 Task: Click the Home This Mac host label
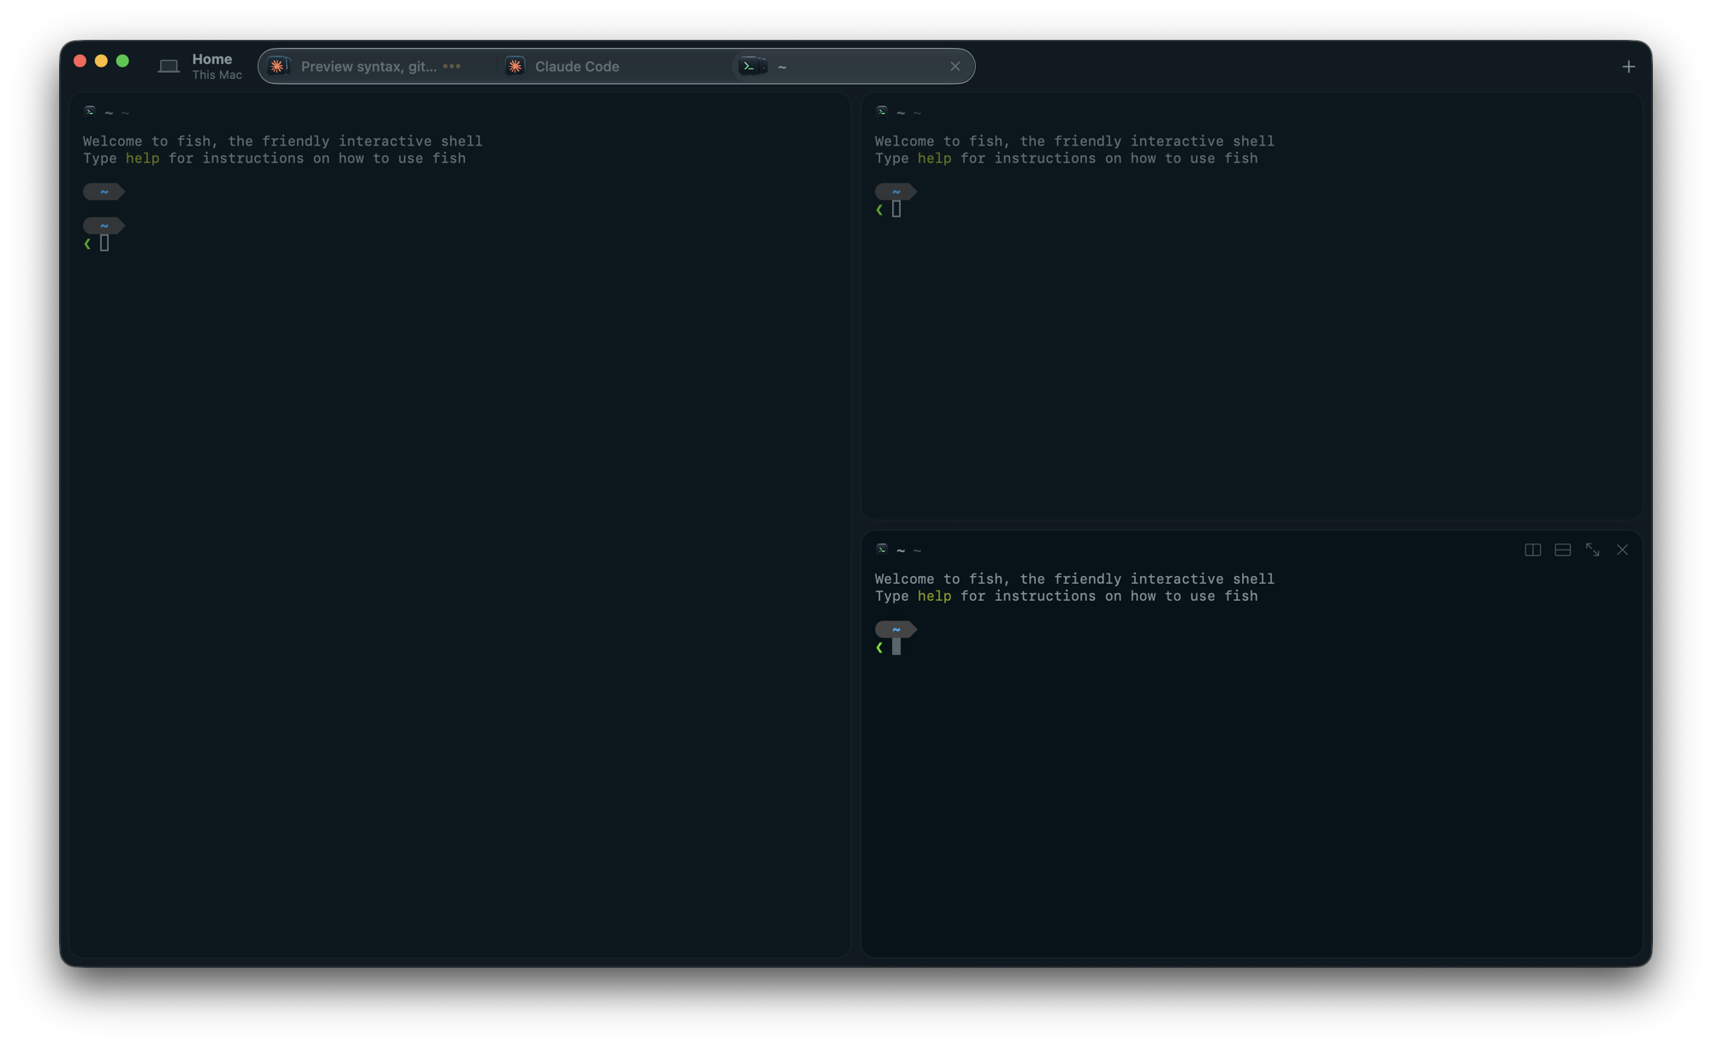[x=217, y=67]
